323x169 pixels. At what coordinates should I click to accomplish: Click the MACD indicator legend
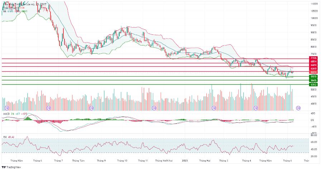15,114
